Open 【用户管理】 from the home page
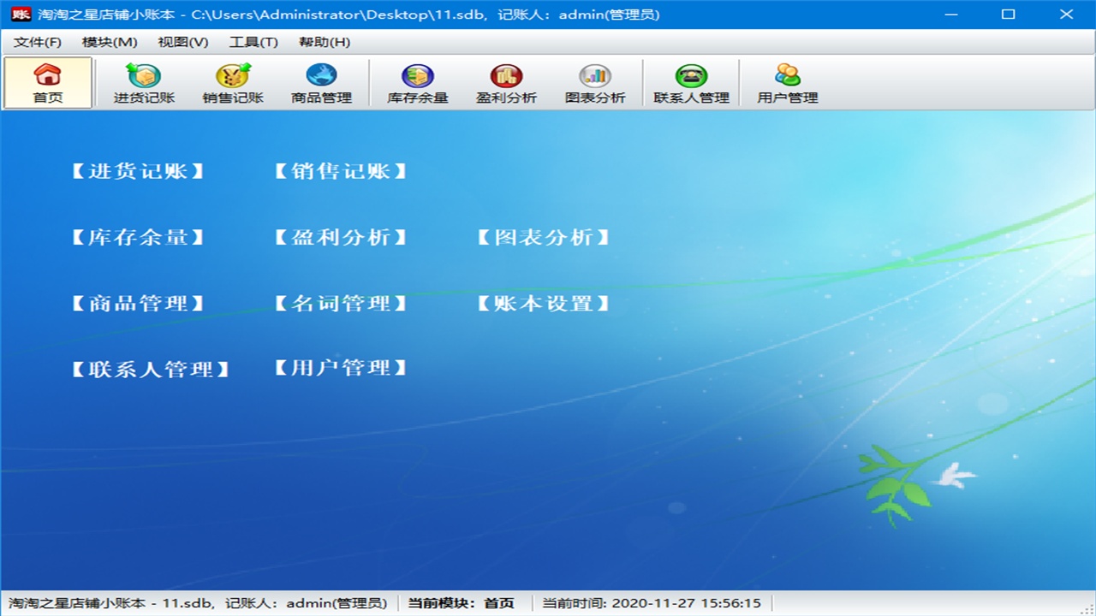The width and height of the screenshot is (1096, 616). coord(341,368)
